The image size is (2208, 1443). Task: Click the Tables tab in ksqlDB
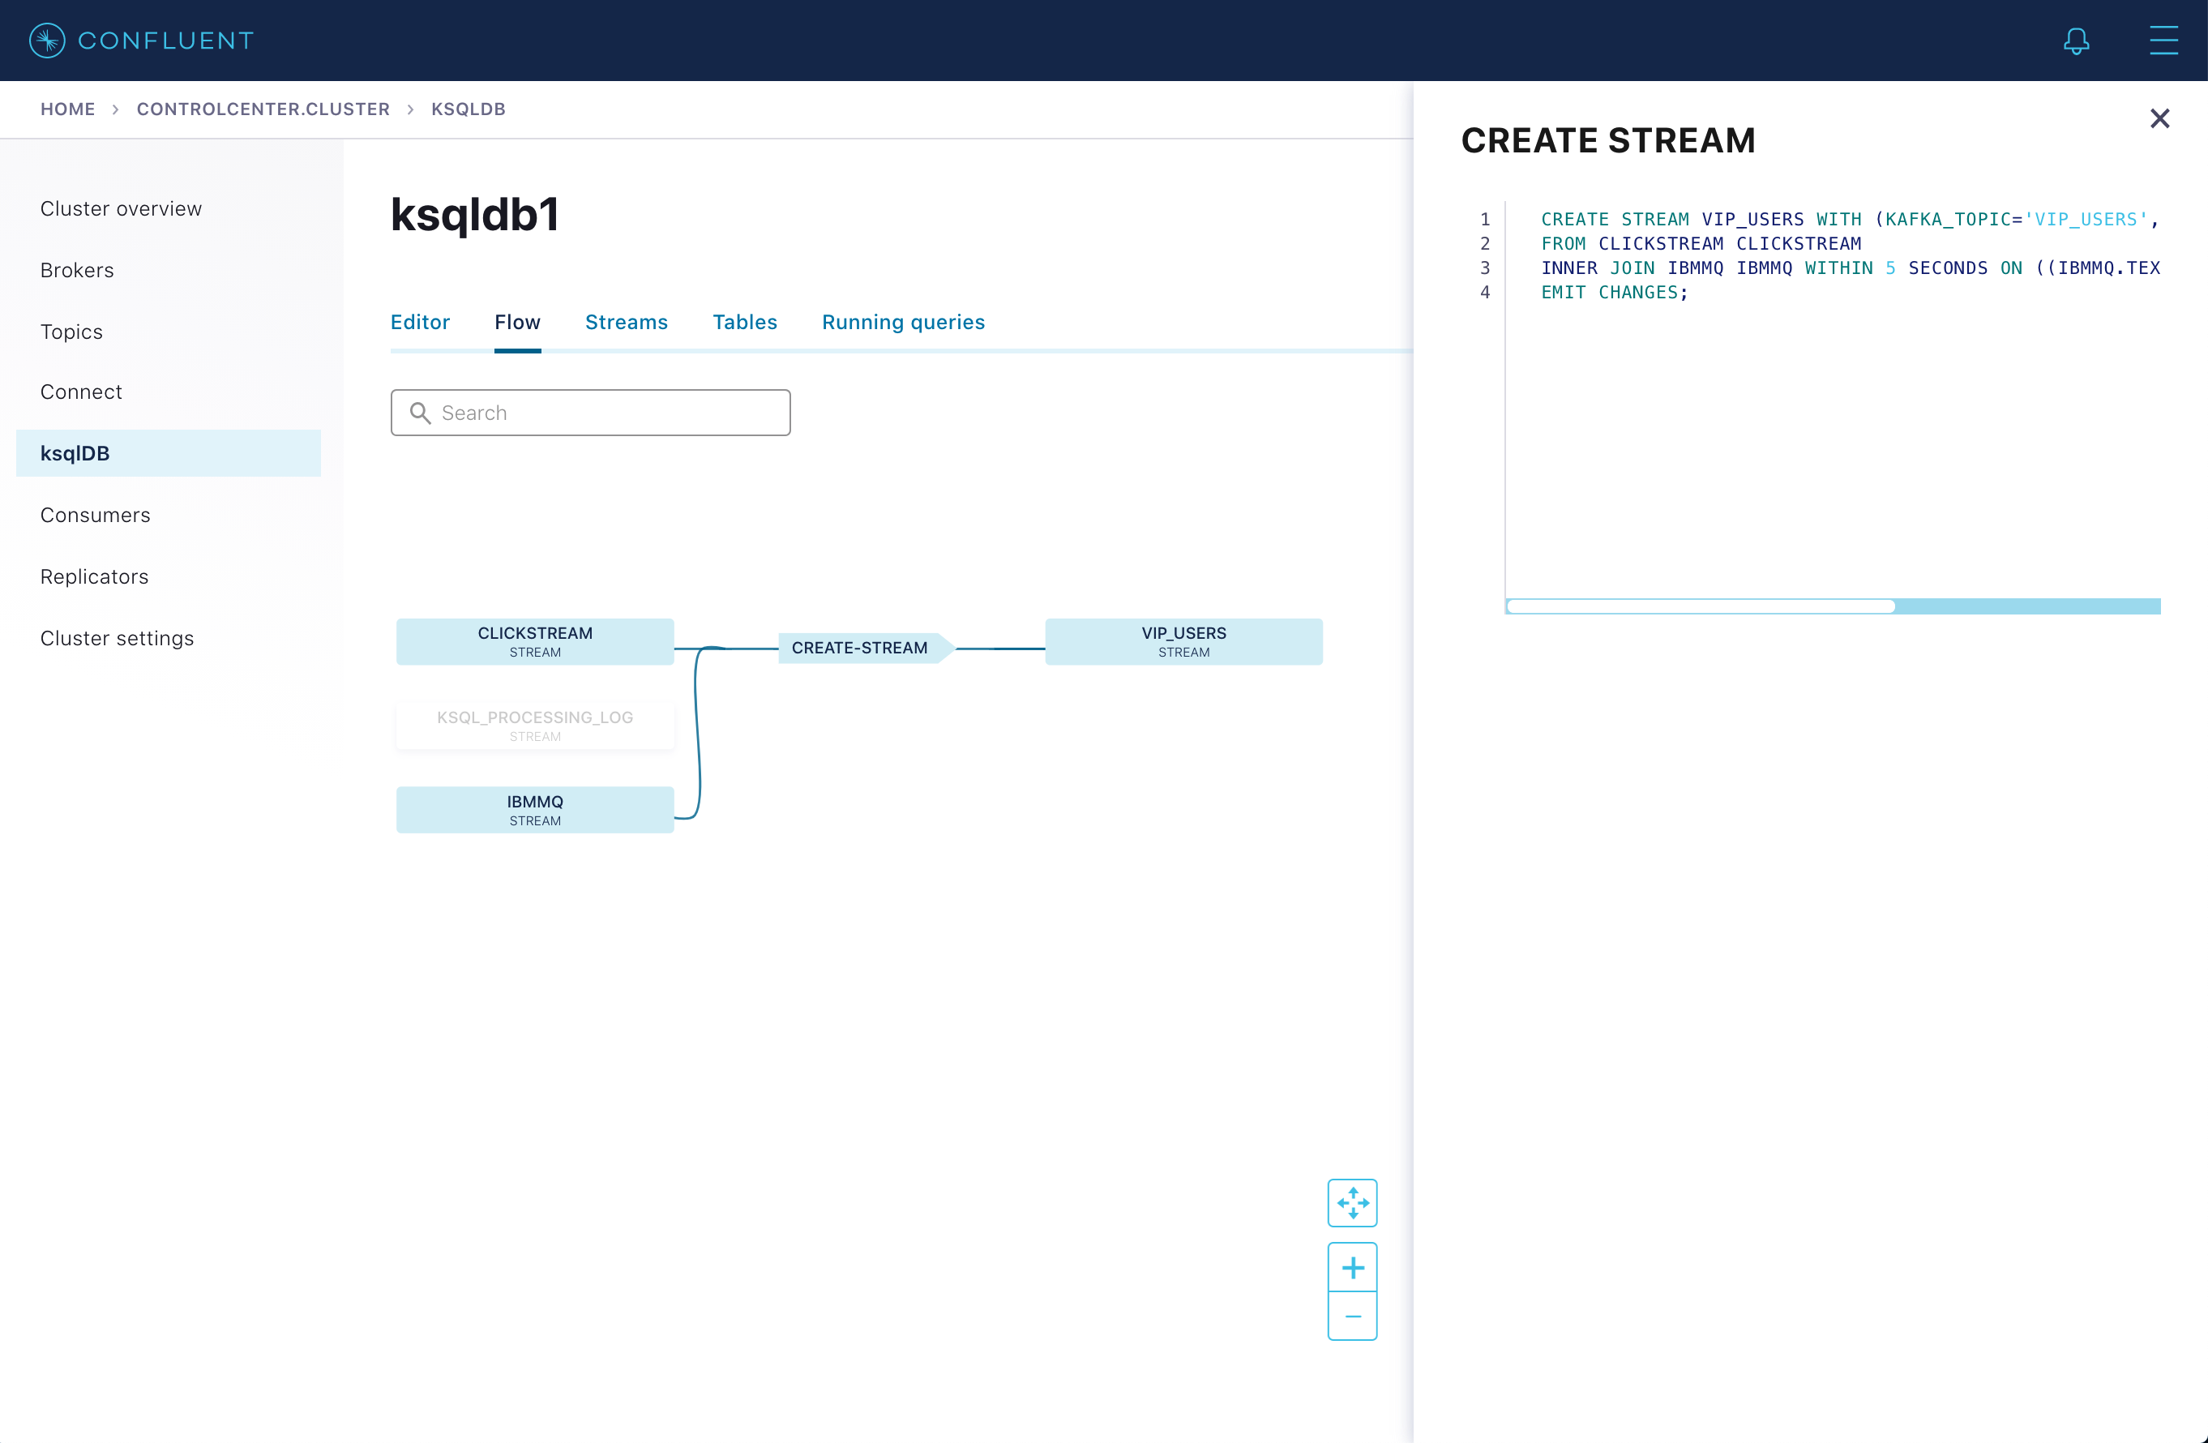coord(746,320)
